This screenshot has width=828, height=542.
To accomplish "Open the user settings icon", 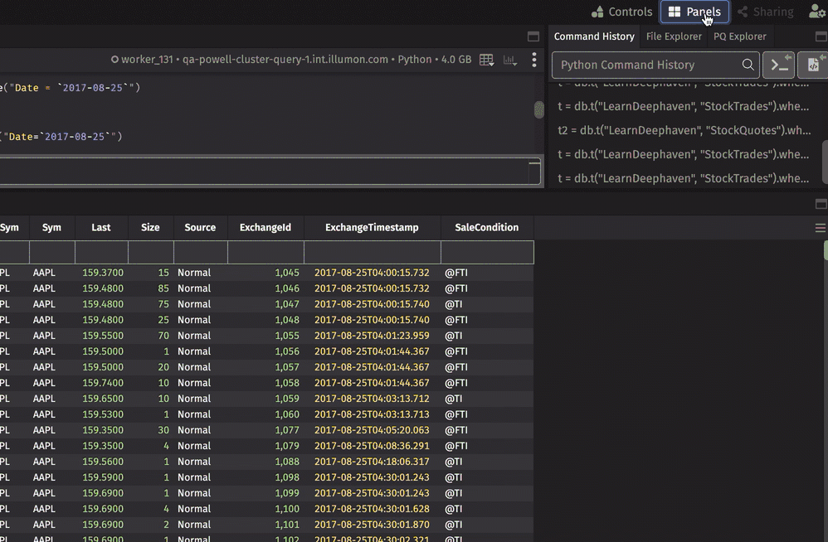I will click(x=816, y=12).
